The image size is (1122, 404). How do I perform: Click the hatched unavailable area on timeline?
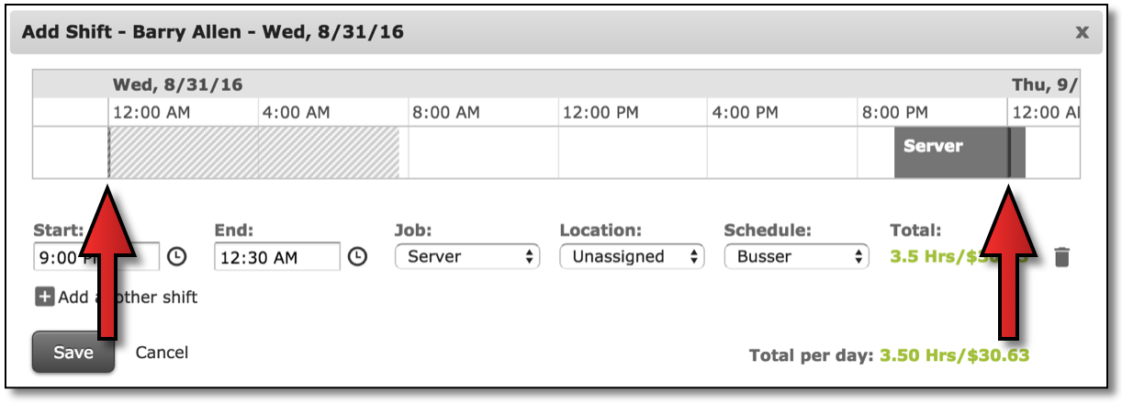coord(254,152)
